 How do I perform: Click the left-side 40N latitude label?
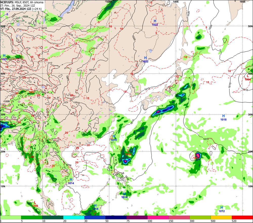pos(3,74)
